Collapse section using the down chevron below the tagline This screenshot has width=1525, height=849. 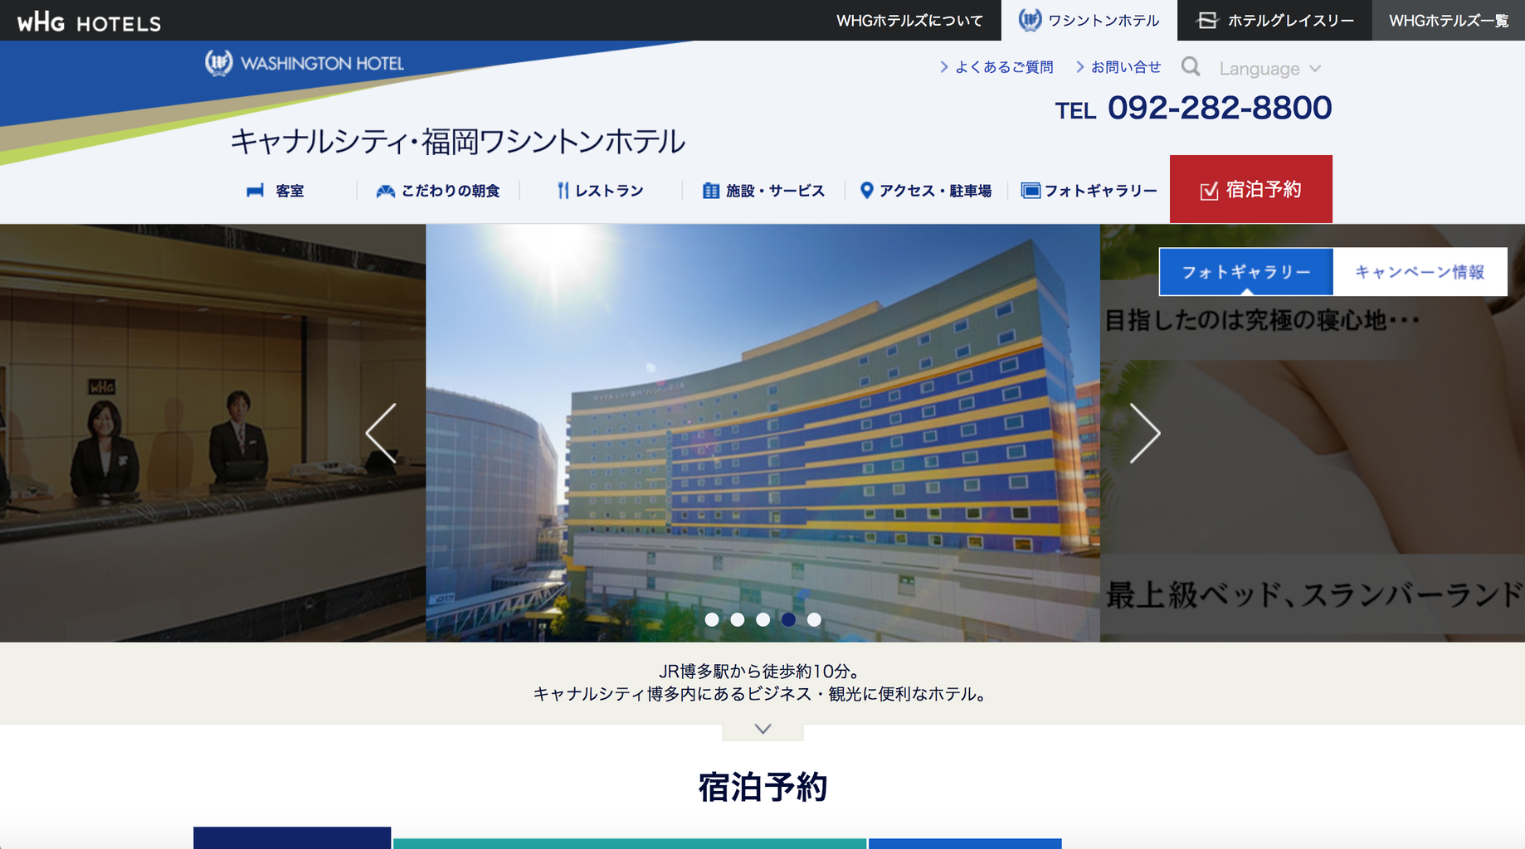click(x=762, y=730)
